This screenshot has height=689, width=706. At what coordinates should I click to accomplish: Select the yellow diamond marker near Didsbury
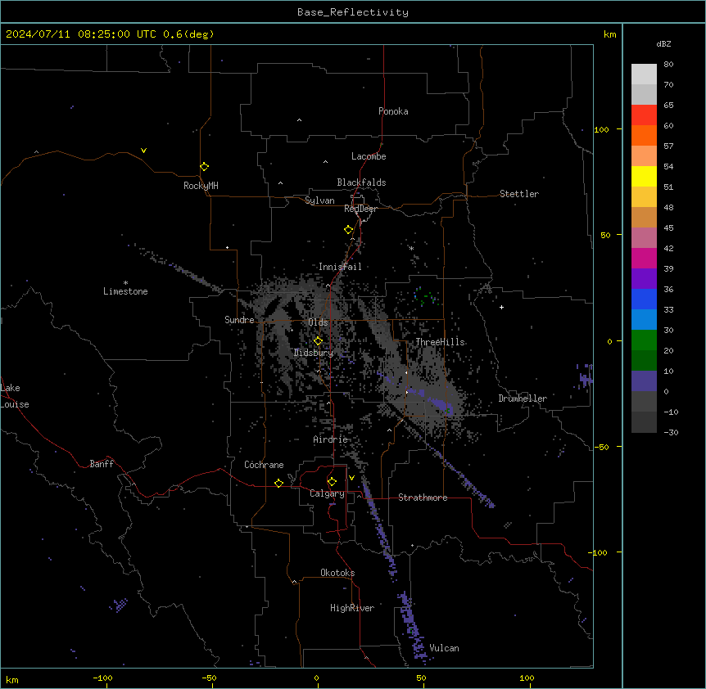[318, 341]
